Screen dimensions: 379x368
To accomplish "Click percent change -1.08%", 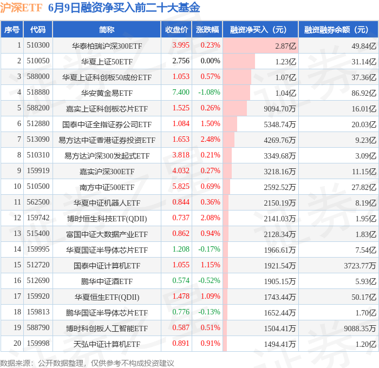I will coord(209,92).
